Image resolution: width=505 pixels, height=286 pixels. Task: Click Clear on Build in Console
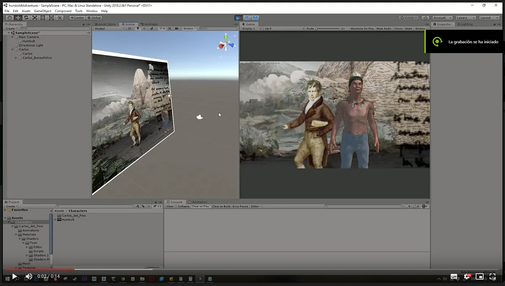click(221, 206)
